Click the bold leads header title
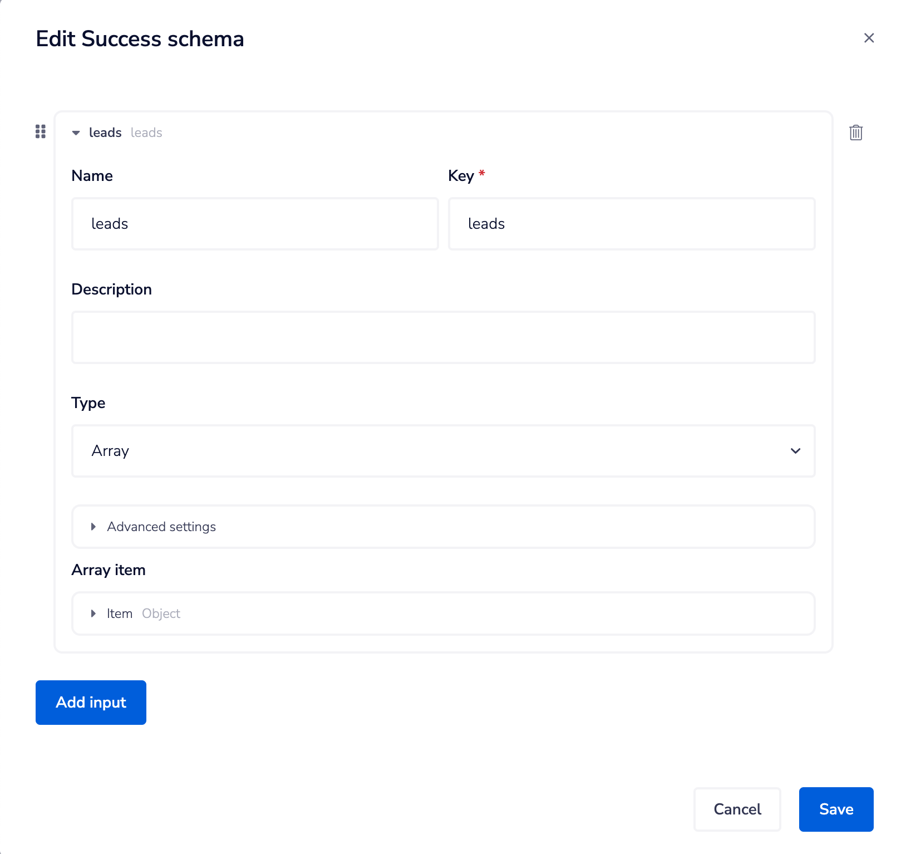906x854 pixels. point(105,132)
